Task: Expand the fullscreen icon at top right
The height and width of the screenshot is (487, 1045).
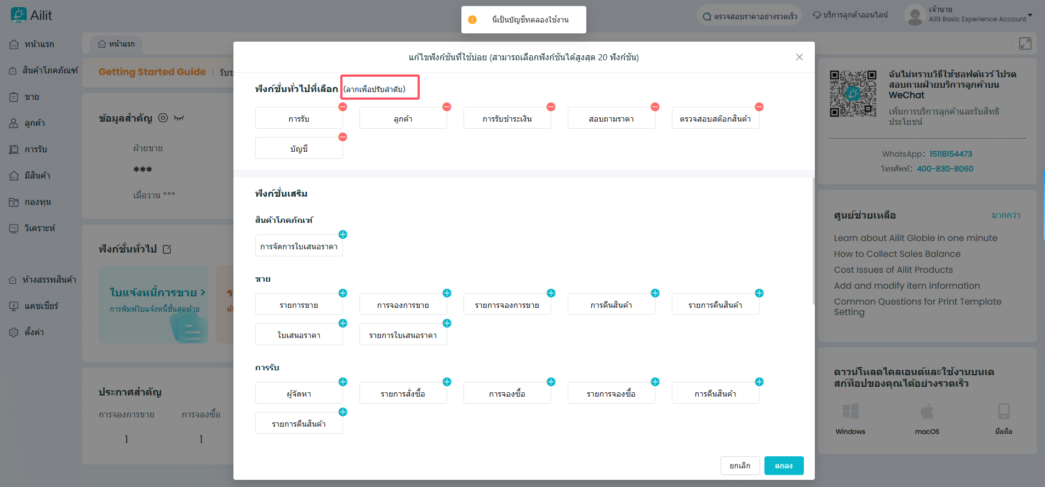Action: (x=1025, y=43)
